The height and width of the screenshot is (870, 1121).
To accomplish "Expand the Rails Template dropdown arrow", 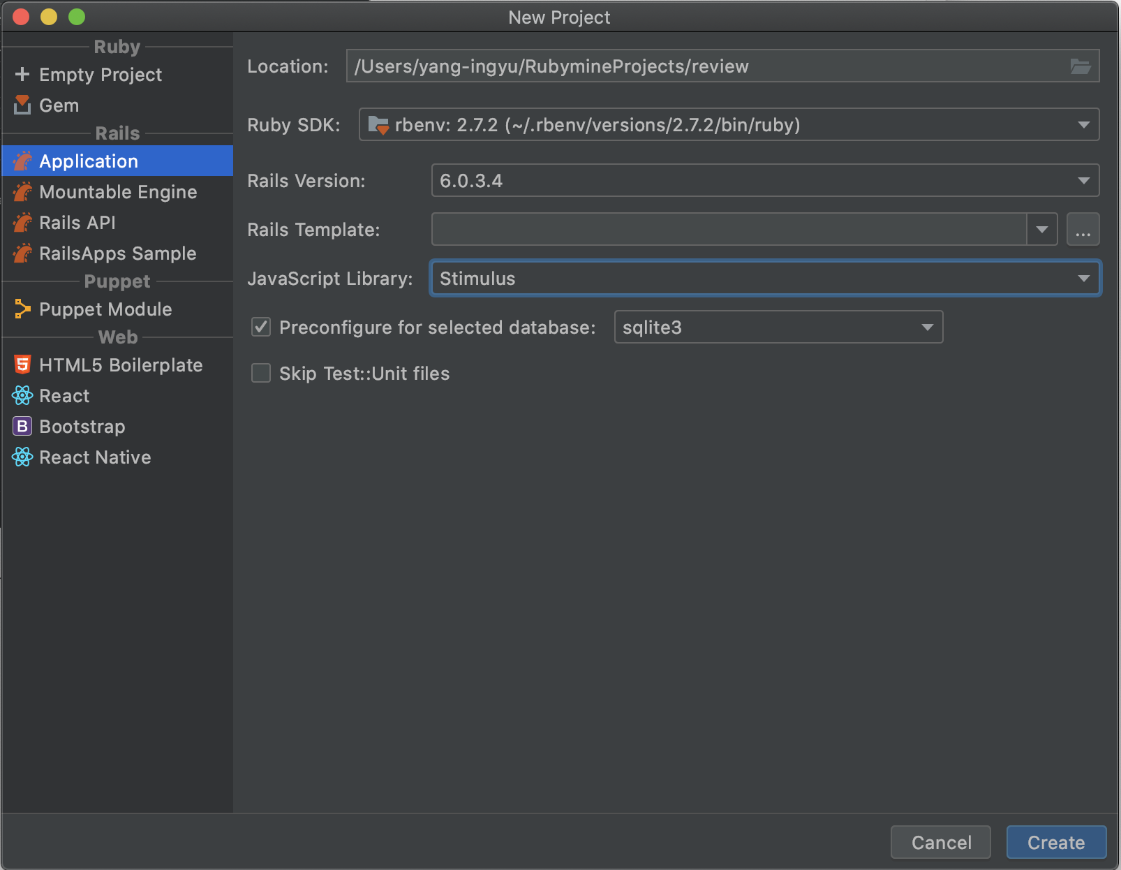I will click(x=1042, y=229).
